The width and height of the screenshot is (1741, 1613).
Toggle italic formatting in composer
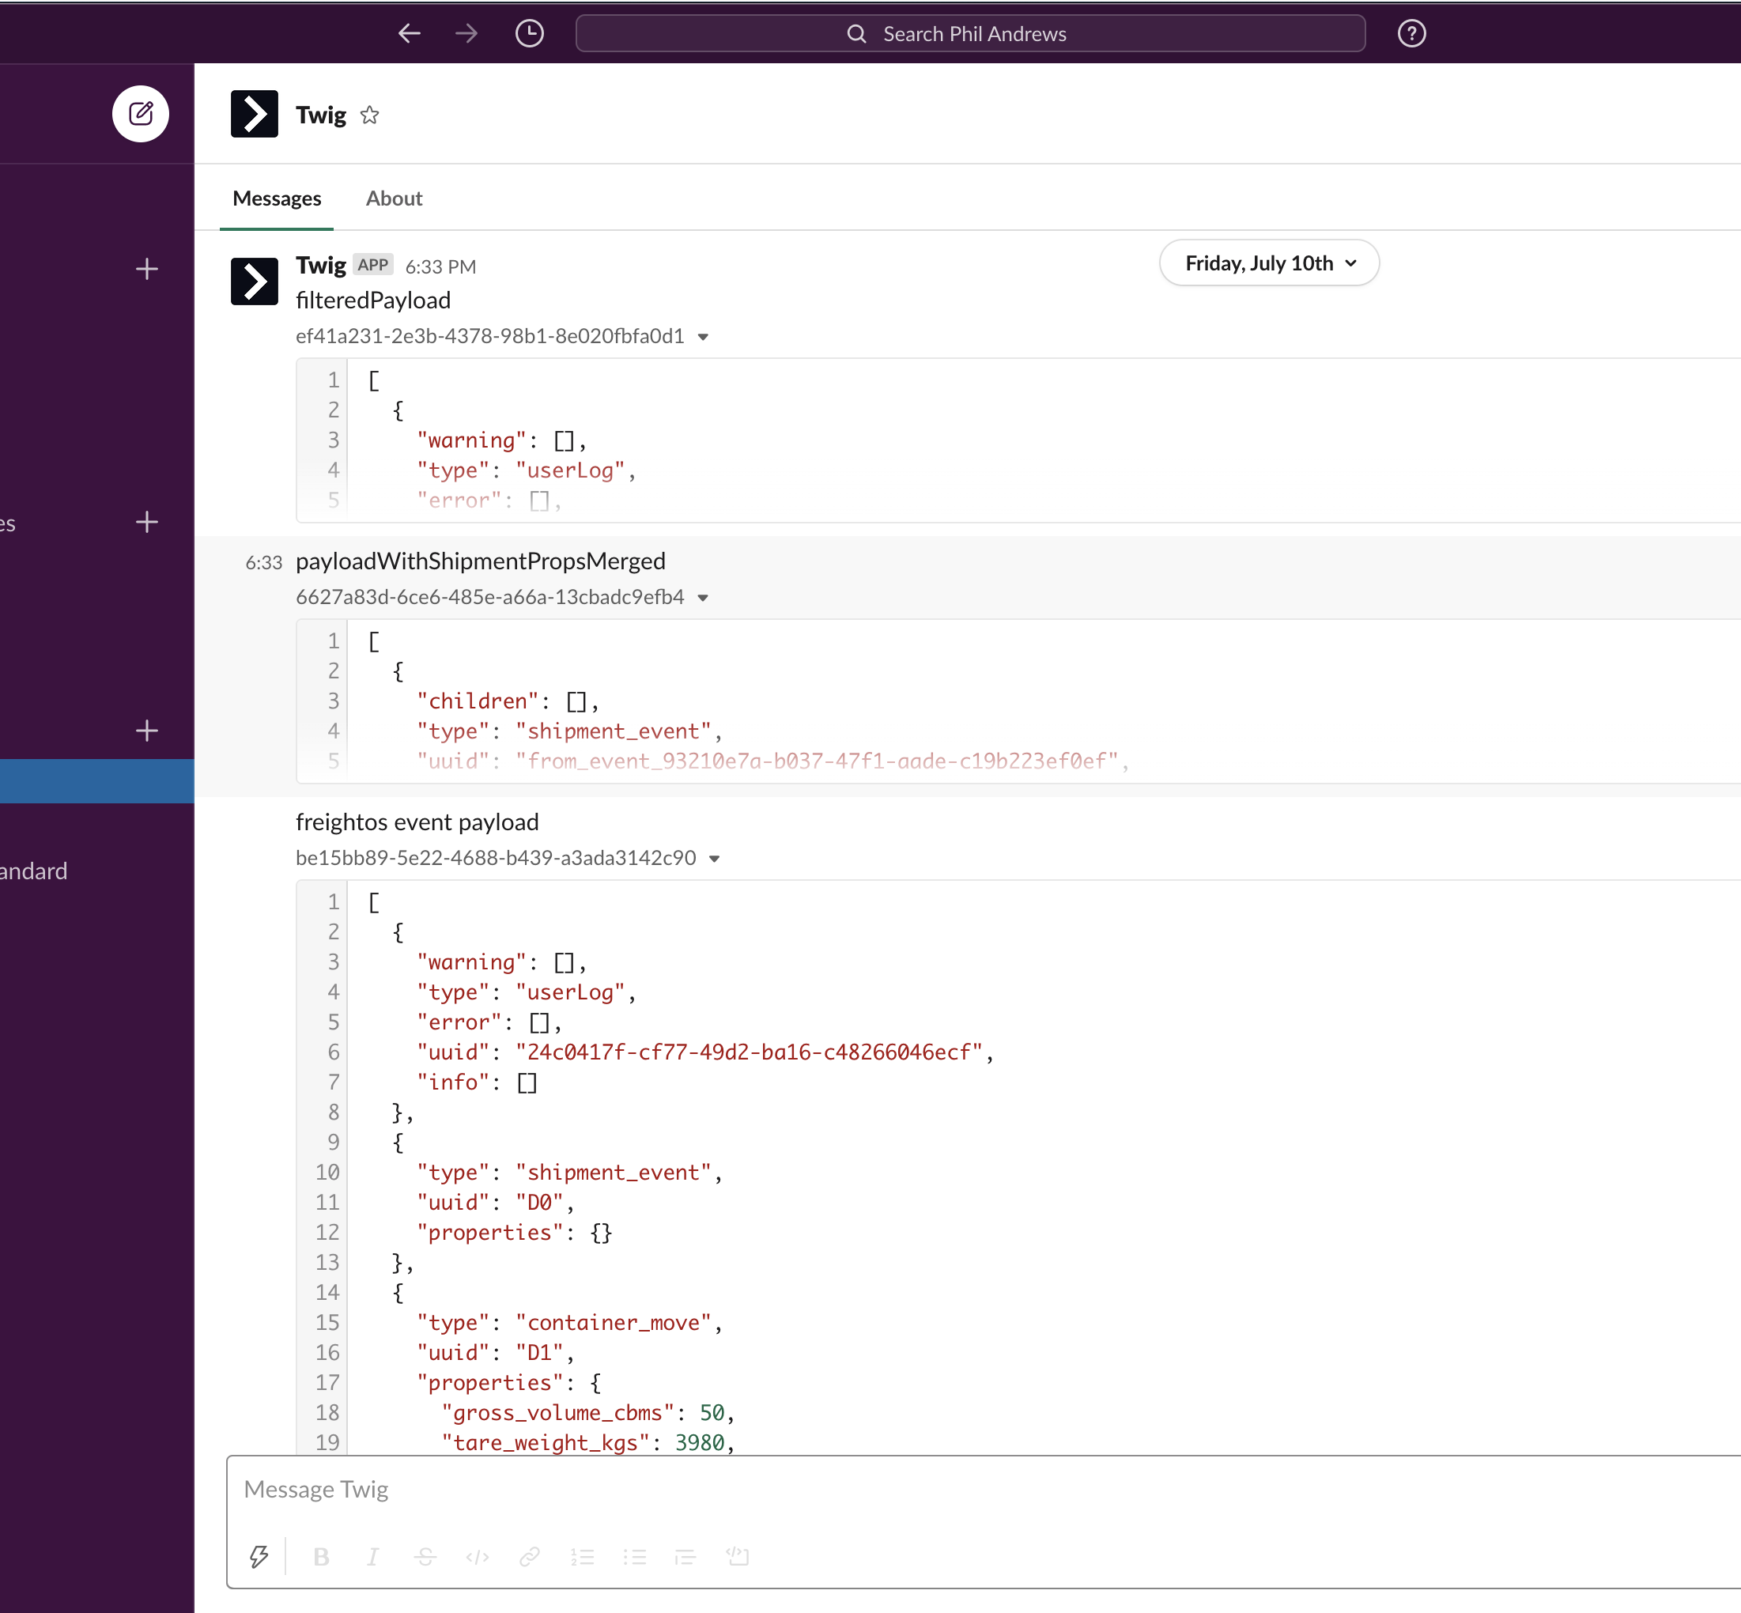(x=372, y=1556)
